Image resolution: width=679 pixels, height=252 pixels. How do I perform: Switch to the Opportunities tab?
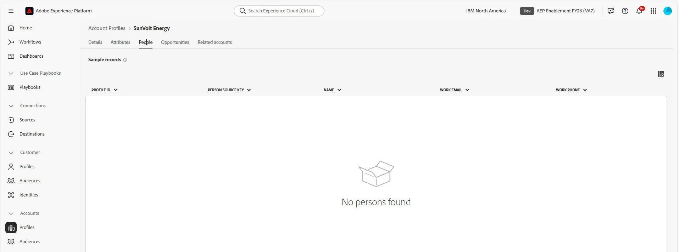pyautogui.click(x=175, y=42)
